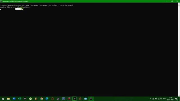Viewport: 180px width, 101px height.
Task: Switch to the red record-button app
Action: [69, 99]
